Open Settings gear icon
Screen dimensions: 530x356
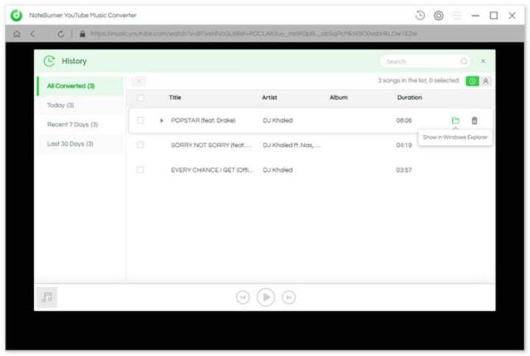click(439, 15)
